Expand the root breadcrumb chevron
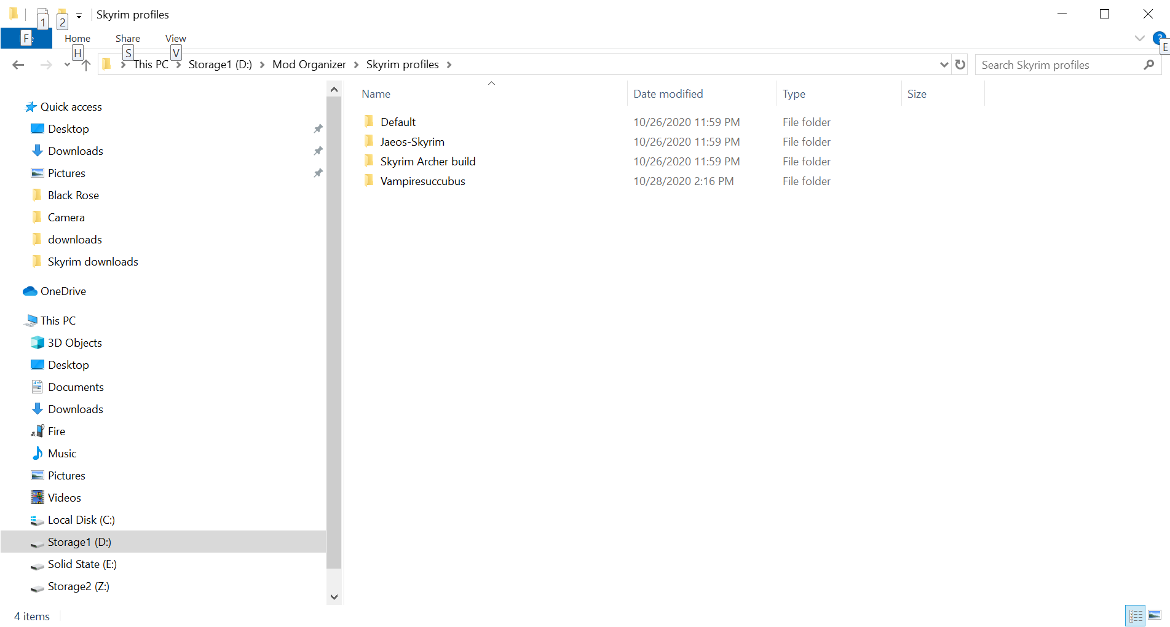This screenshot has width=1170, height=627. (x=124, y=65)
